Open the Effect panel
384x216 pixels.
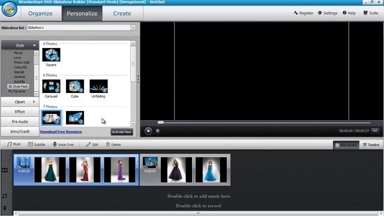pyautogui.click(x=20, y=112)
